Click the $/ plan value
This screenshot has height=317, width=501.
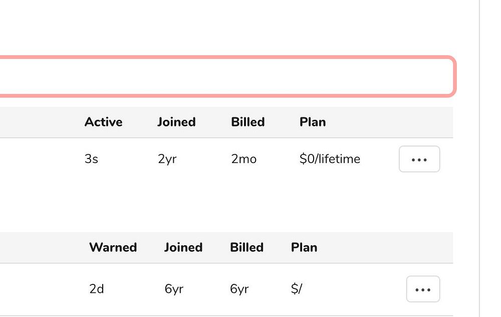click(x=297, y=289)
